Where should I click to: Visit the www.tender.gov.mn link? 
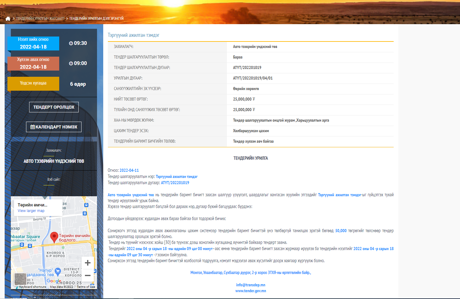click(250, 291)
